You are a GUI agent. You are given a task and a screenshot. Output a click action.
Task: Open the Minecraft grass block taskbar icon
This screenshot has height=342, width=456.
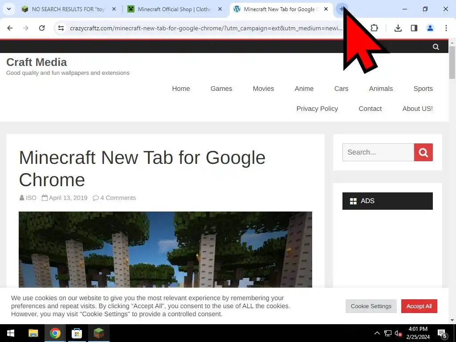click(98, 333)
